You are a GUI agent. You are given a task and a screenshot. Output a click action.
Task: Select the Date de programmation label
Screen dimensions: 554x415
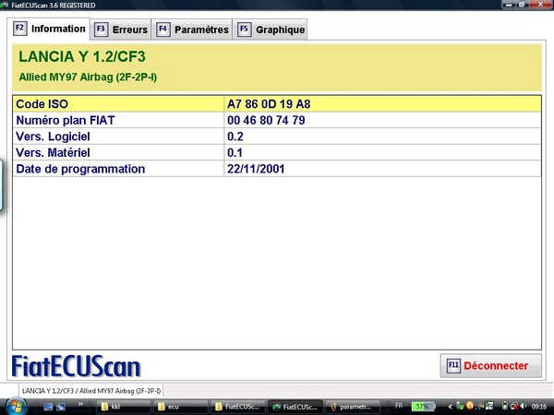point(80,169)
